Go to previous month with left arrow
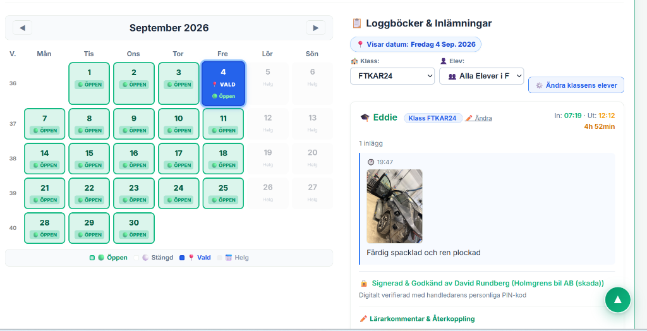This screenshot has height=331, width=647. coord(22,28)
